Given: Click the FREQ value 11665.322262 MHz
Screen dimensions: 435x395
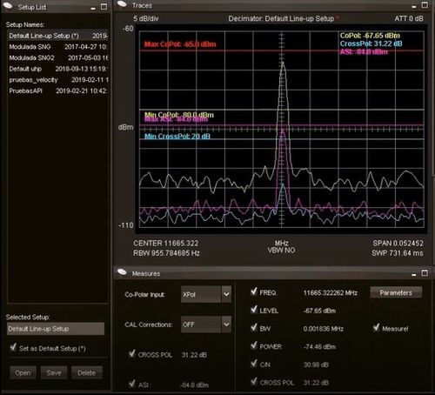Looking at the screenshot, I should (x=331, y=293).
